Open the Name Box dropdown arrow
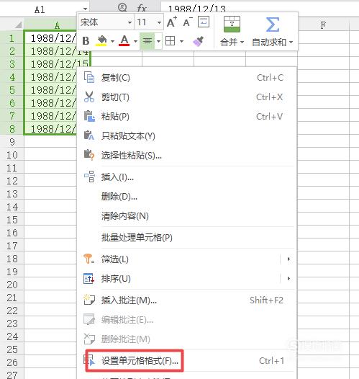 pyautogui.click(x=85, y=9)
